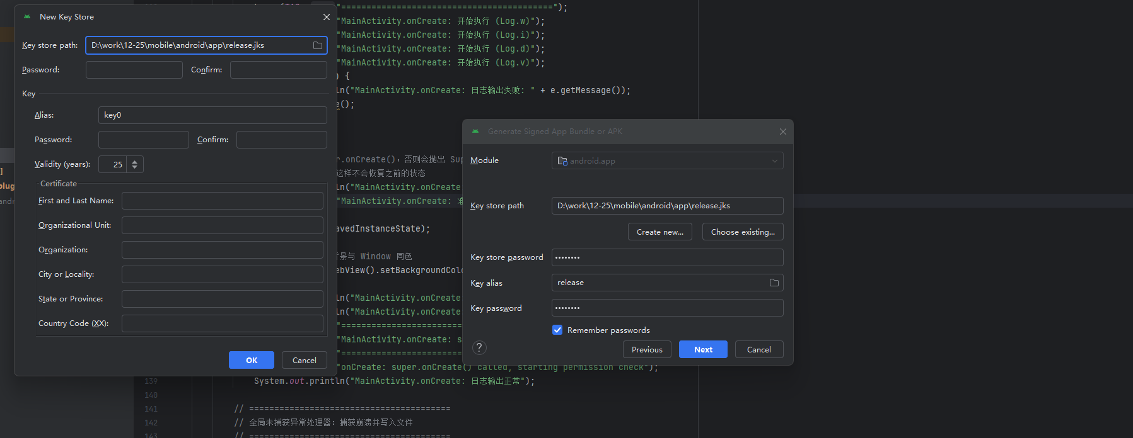Confirm New Key Store with OK
The width and height of the screenshot is (1133, 438).
pos(252,360)
